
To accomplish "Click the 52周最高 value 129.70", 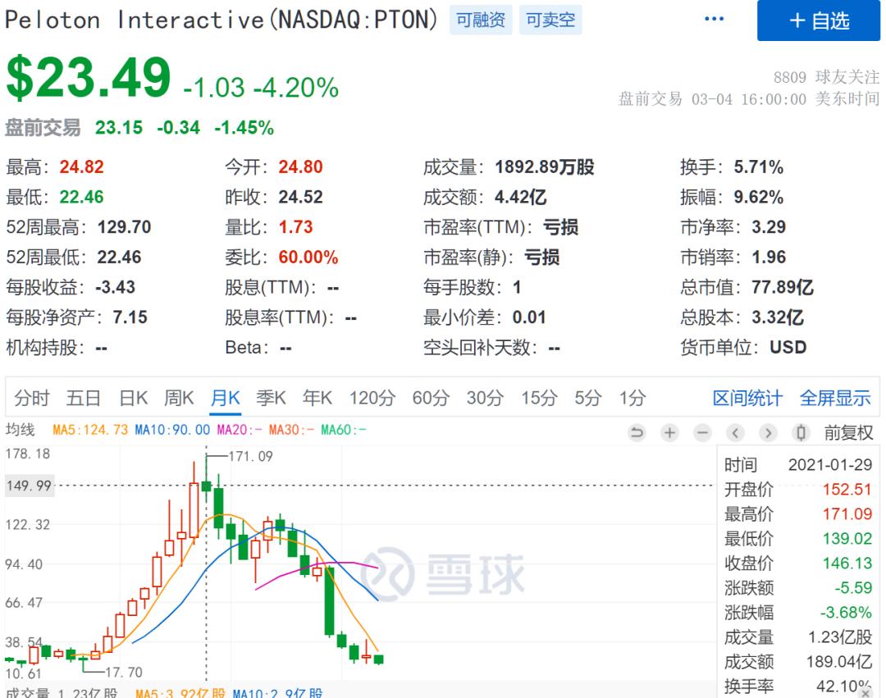I will tap(125, 227).
